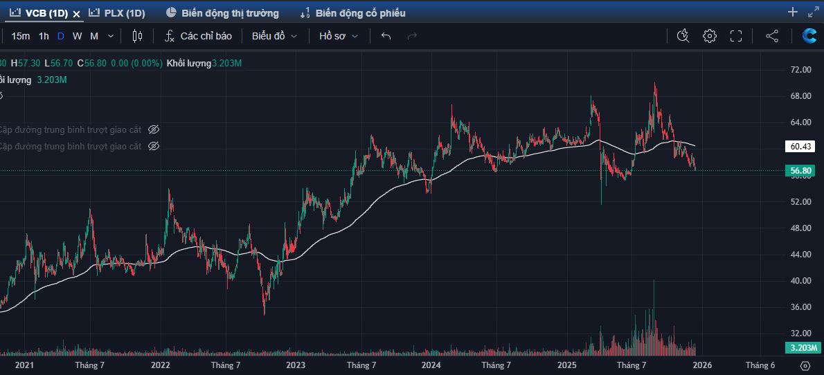824x375 pixels.
Task: Open the candlestick chart type selector
Action: pyautogui.click(x=137, y=36)
